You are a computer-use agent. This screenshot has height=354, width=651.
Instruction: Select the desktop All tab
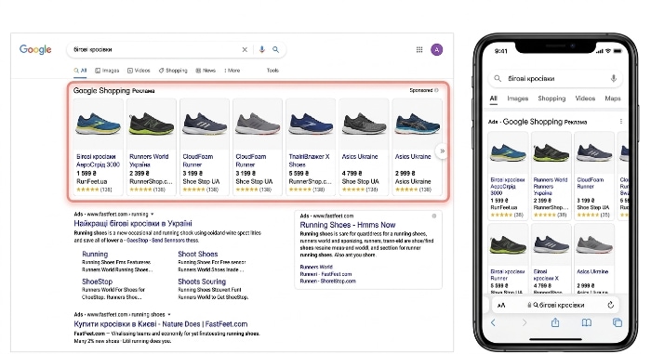80,71
